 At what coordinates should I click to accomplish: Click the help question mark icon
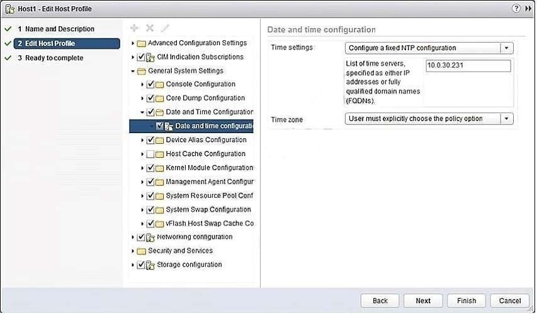(x=516, y=9)
